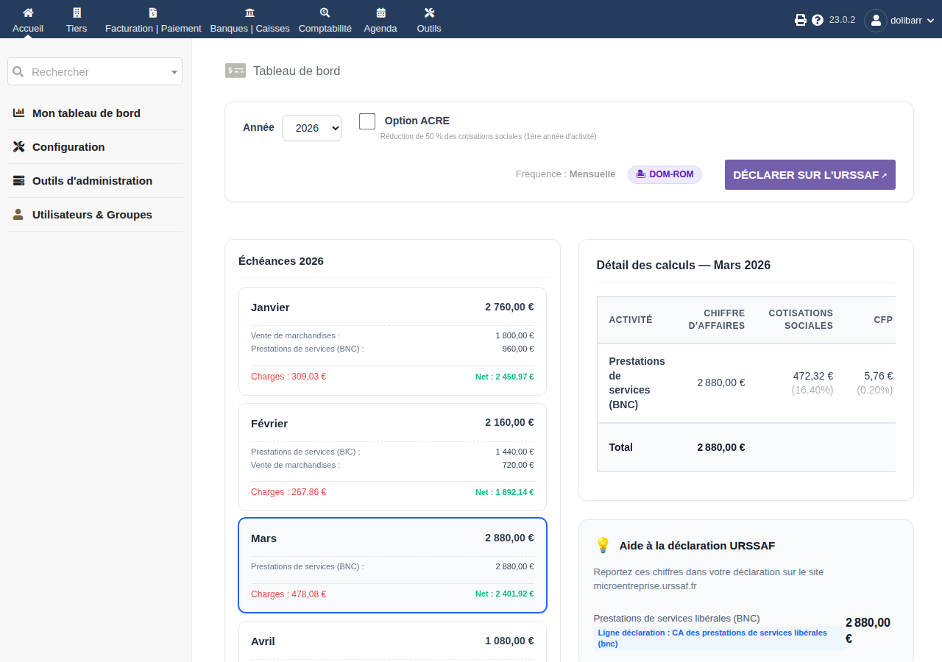
Task: Open the Accueil menu label
Action: point(28,28)
